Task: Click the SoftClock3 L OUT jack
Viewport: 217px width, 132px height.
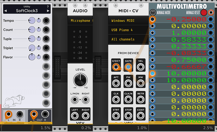Action: [x=34, y=114]
